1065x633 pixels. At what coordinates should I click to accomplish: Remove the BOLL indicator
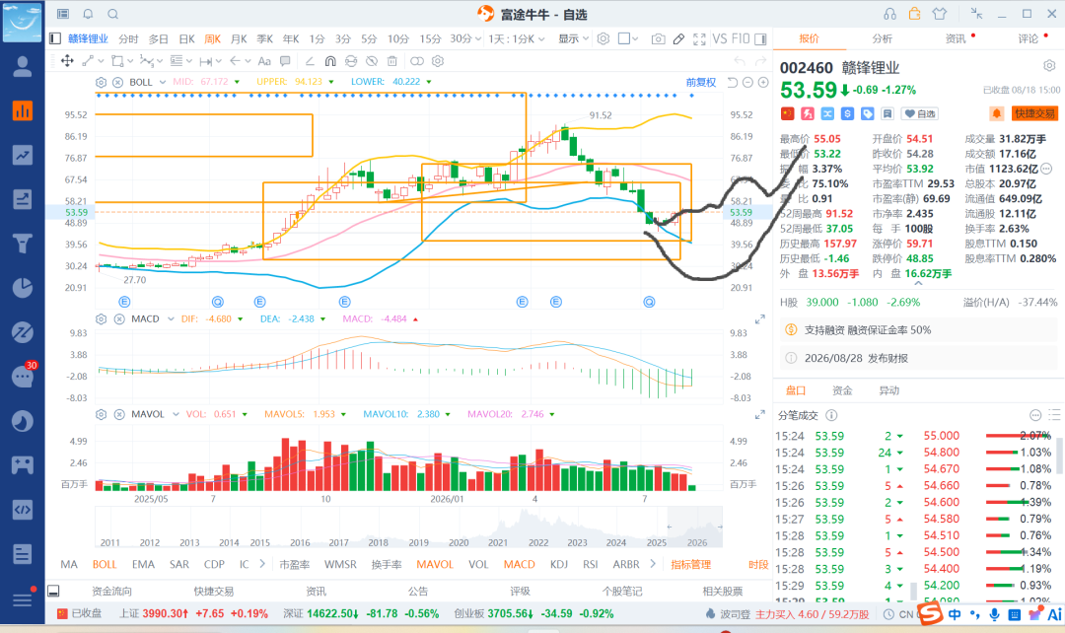pyautogui.click(x=117, y=82)
